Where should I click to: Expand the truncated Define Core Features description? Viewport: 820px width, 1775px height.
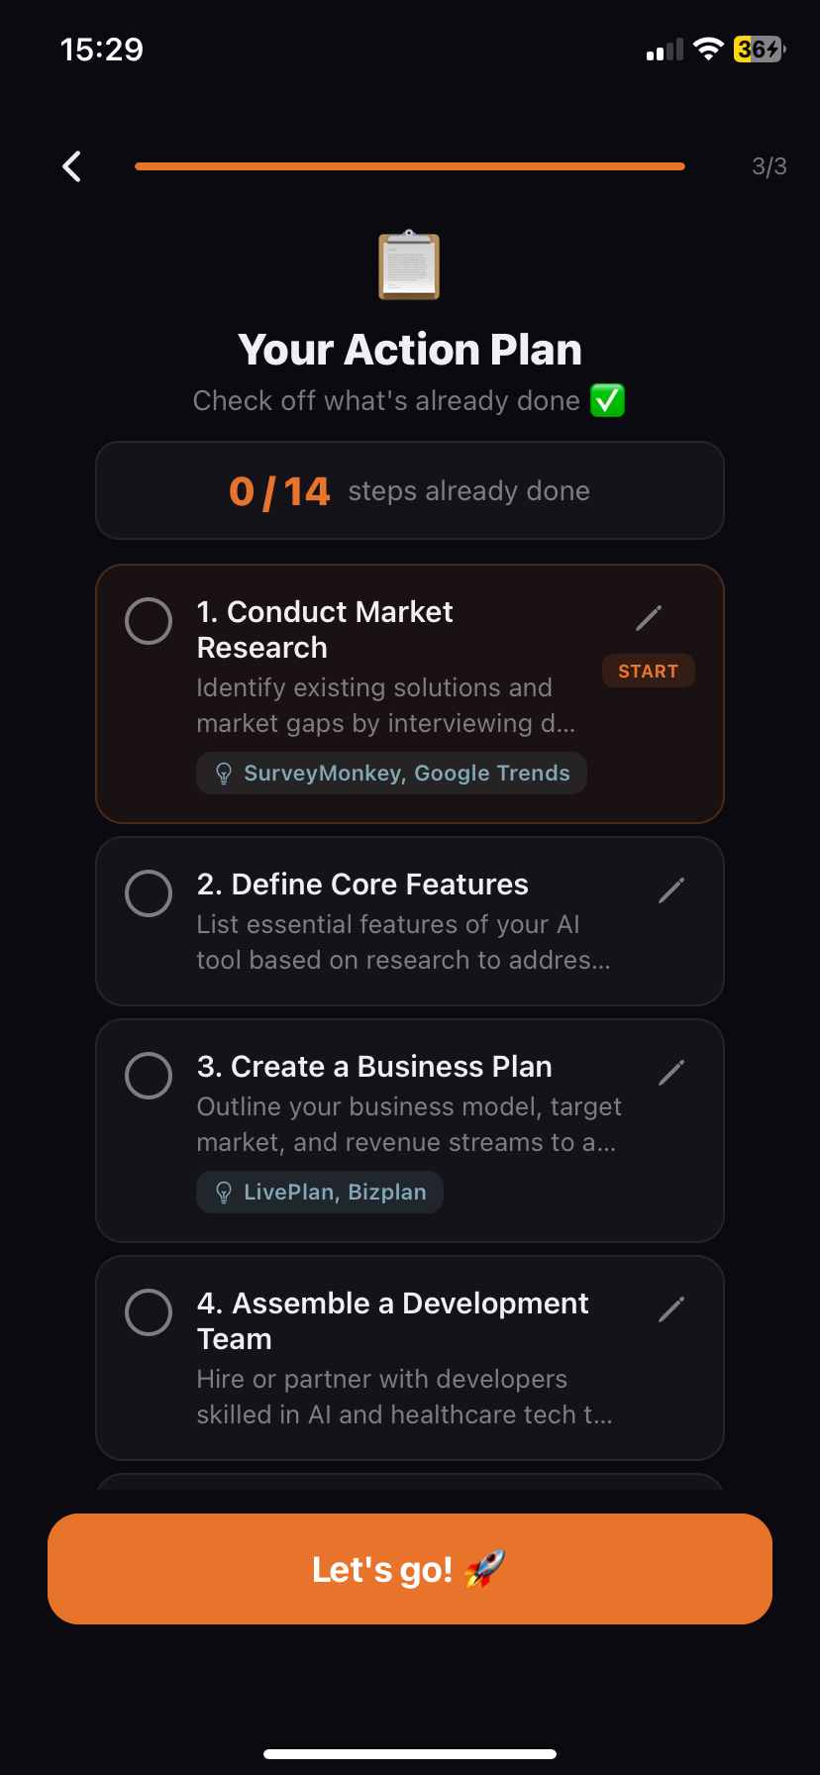[x=403, y=942]
